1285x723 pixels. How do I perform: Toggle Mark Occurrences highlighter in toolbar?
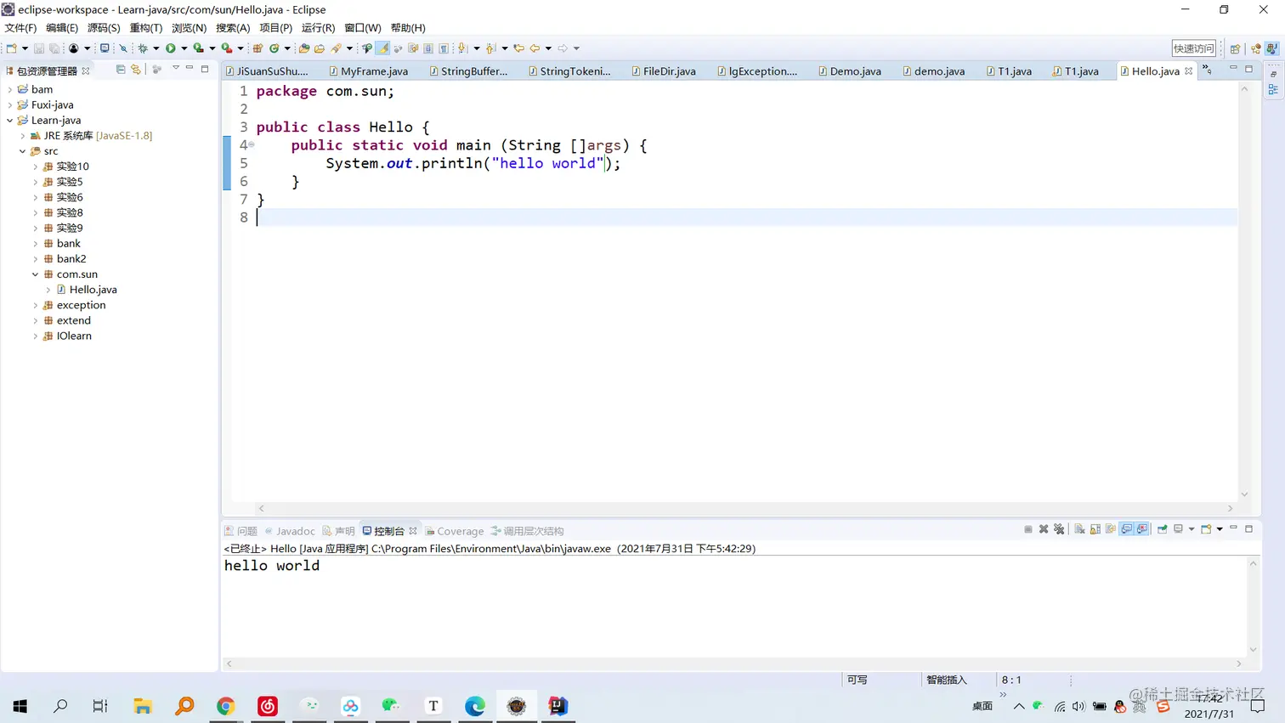click(x=383, y=48)
